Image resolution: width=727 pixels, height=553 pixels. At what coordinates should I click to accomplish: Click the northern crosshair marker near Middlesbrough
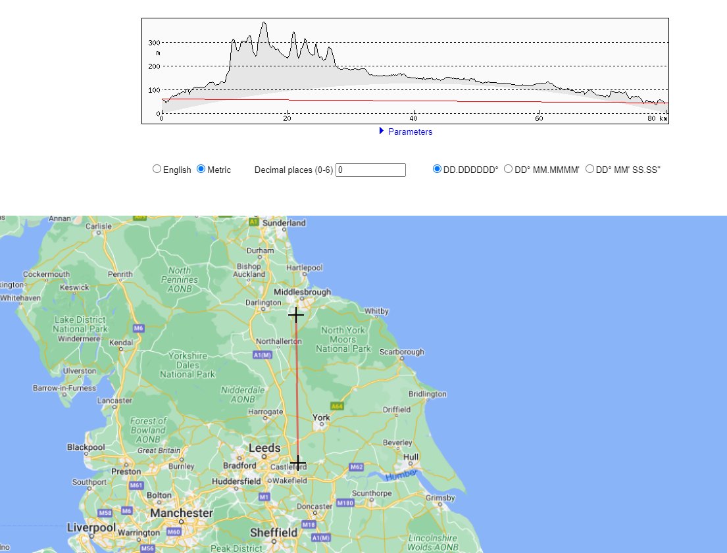(x=296, y=316)
